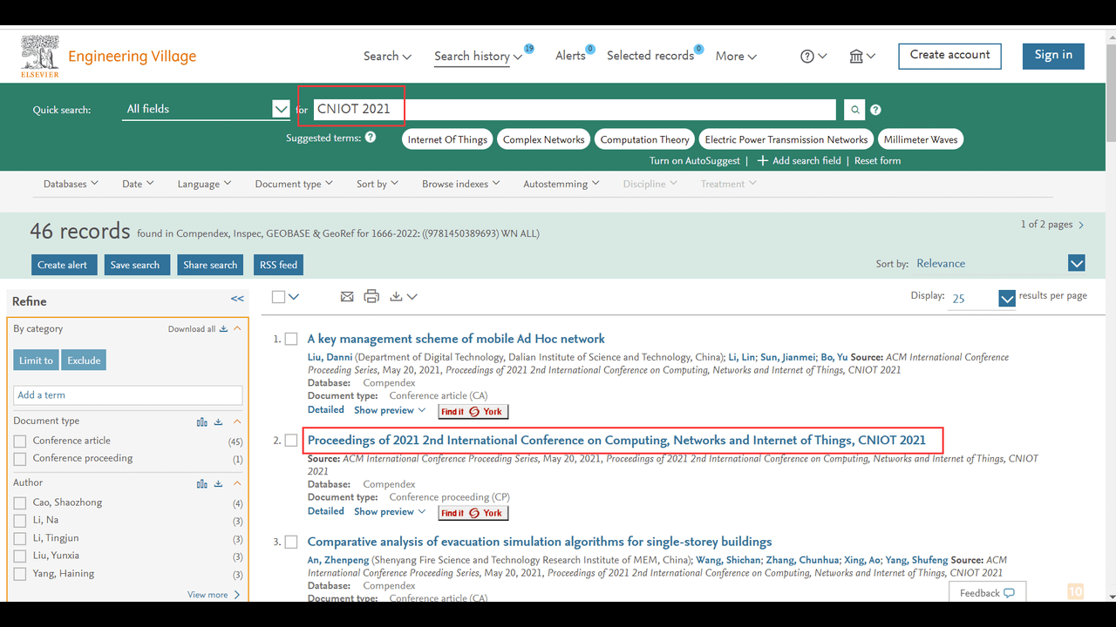Check author Yang, Haining filter
The width and height of the screenshot is (1116, 627).
20,575
